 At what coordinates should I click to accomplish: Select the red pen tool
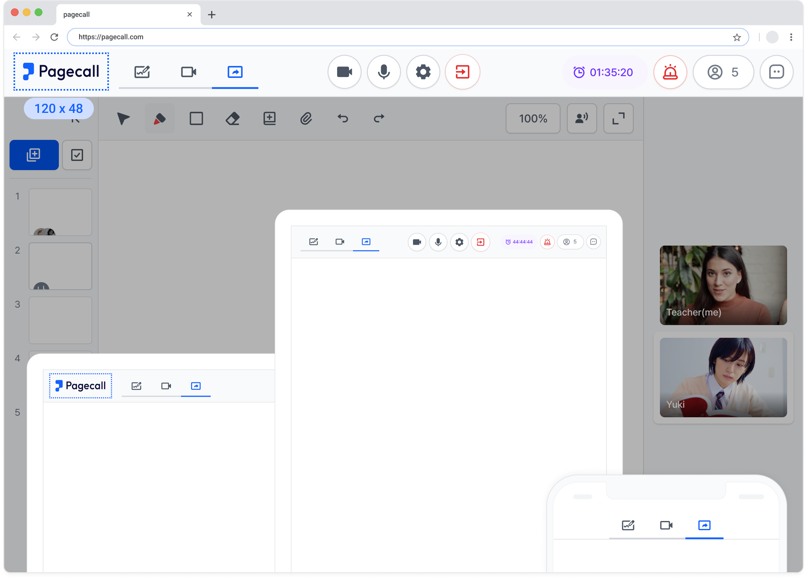click(160, 118)
